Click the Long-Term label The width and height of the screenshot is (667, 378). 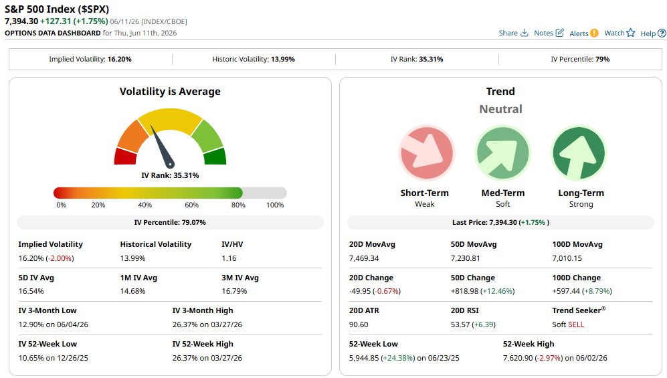581,193
